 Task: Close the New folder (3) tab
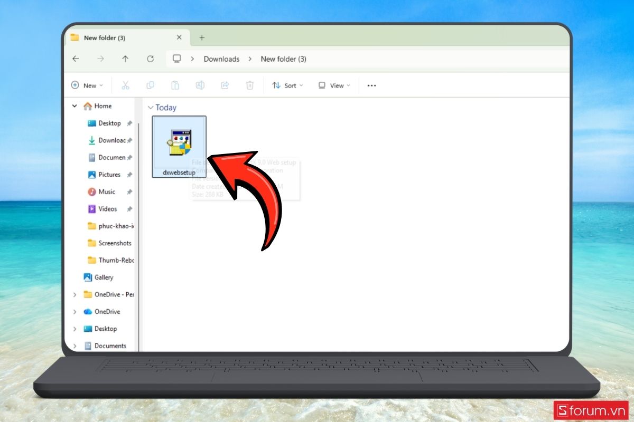(x=179, y=37)
